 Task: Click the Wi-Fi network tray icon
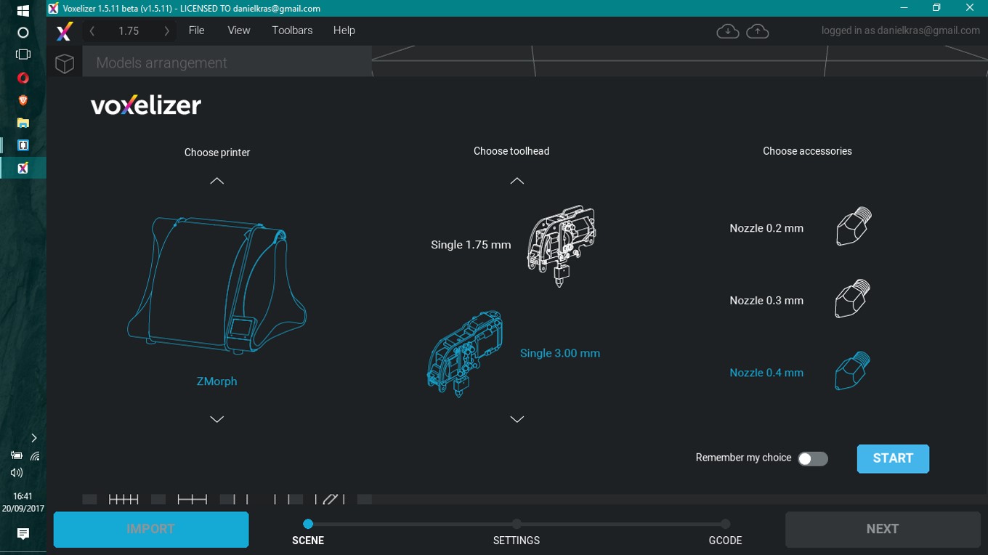click(x=35, y=456)
